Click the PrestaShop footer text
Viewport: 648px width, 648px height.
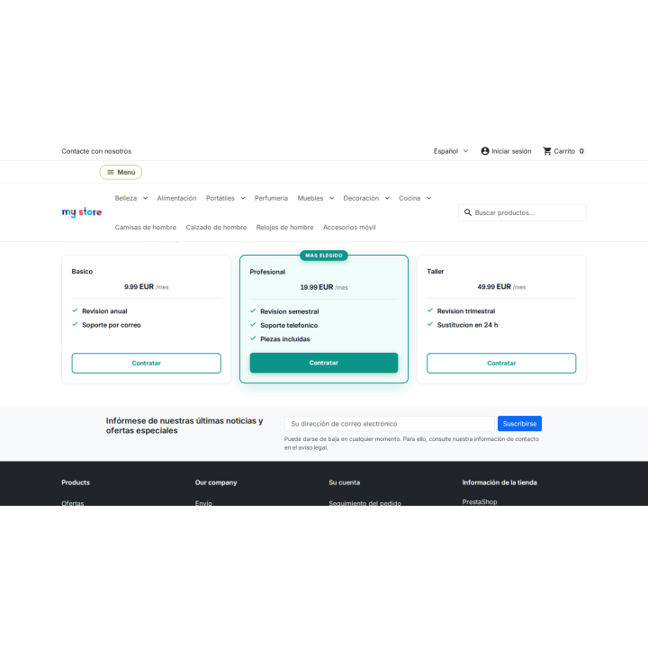pyautogui.click(x=480, y=501)
